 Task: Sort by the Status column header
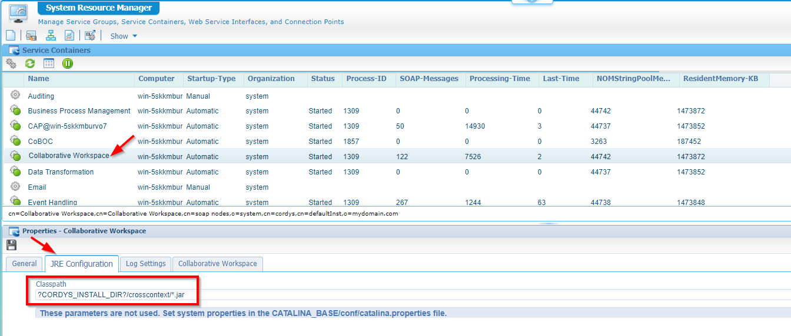pos(323,79)
